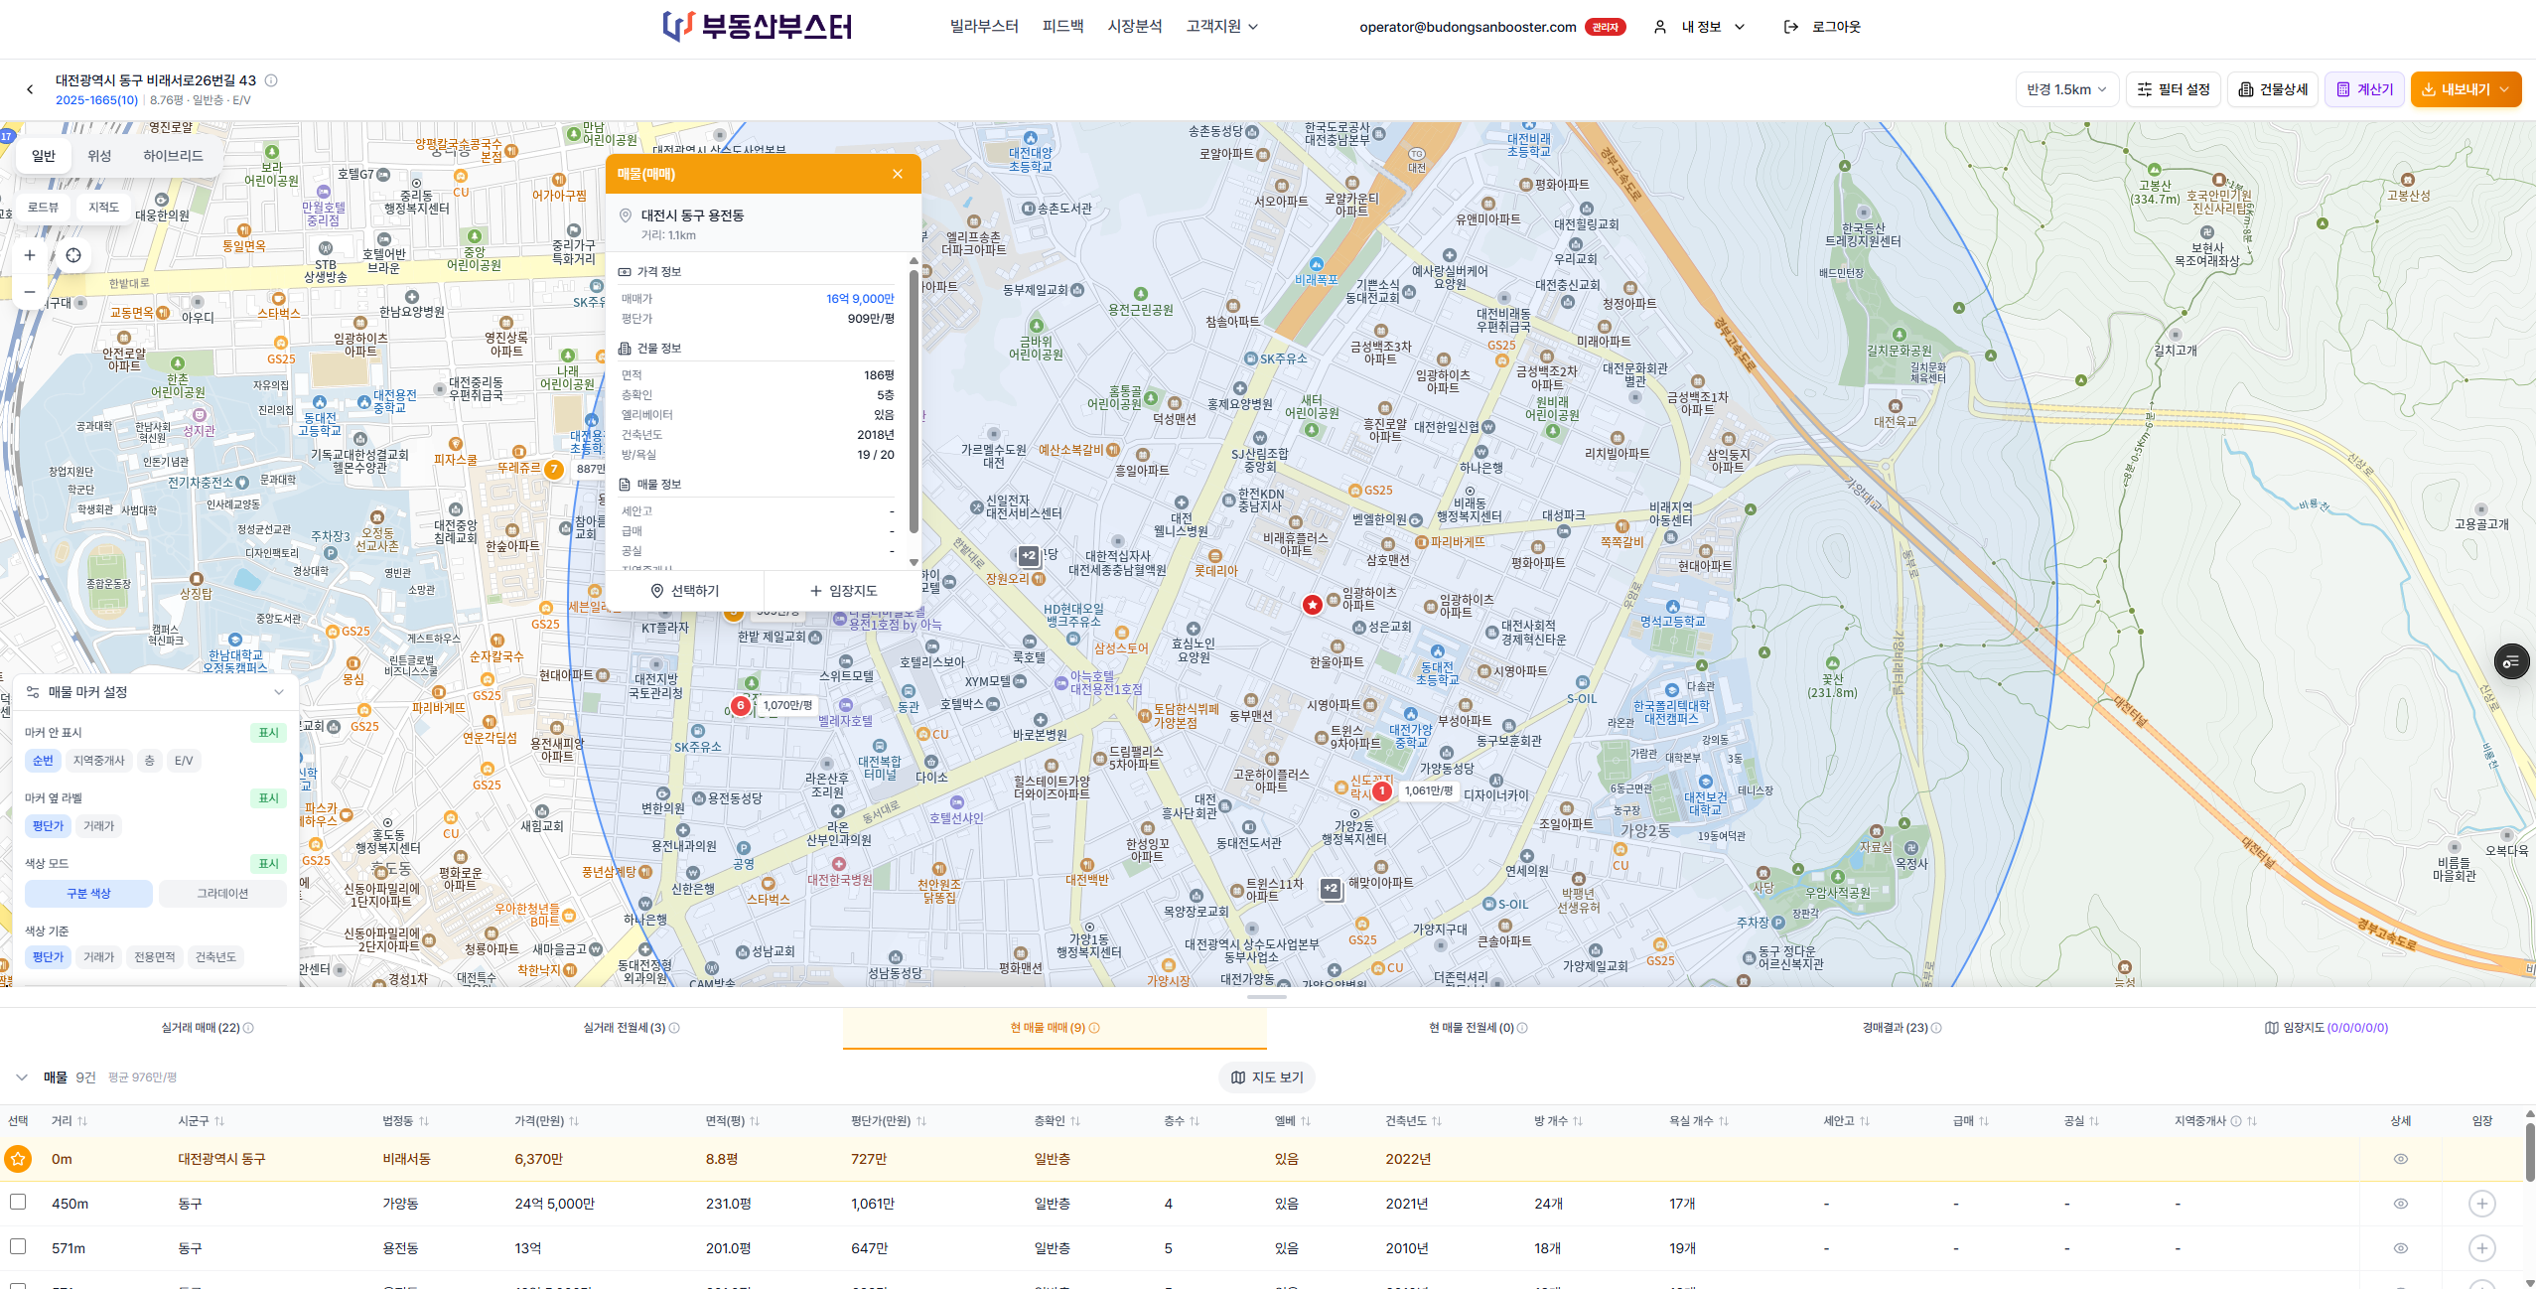Click the current location crosshair icon on the map

[x=72, y=255]
